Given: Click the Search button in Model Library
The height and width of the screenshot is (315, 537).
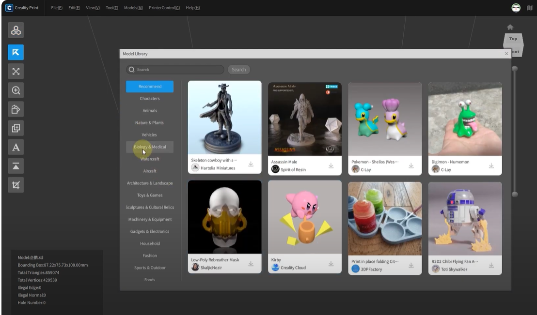Looking at the screenshot, I should pyautogui.click(x=239, y=69).
